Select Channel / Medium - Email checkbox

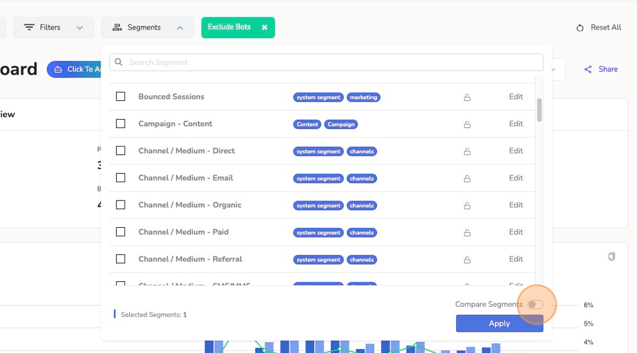tap(121, 178)
